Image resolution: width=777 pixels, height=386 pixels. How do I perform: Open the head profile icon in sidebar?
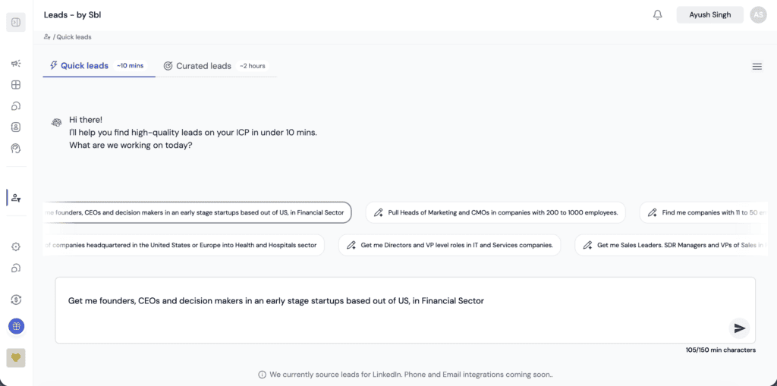tap(16, 148)
